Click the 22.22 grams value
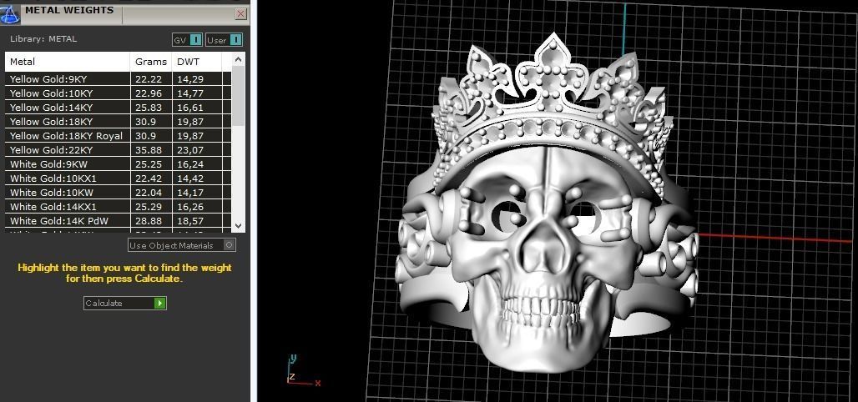The width and height of the screenshot is (858, 402). point(149,79)
